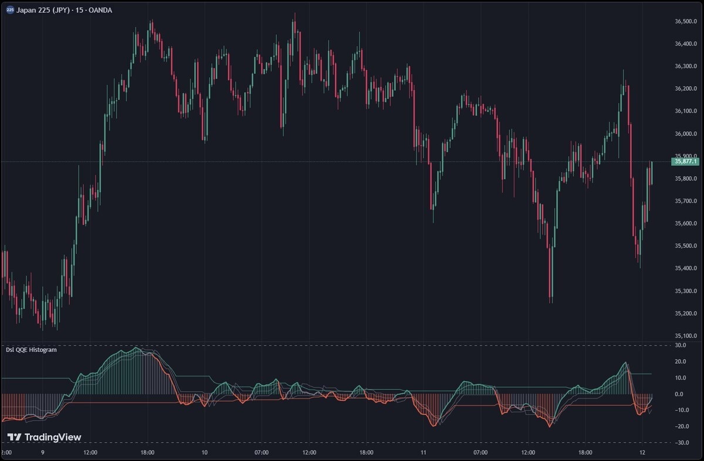Click the 36,200.0 price axis label
The width and height of the screenshot is (704, 461).
coord(686,89)
